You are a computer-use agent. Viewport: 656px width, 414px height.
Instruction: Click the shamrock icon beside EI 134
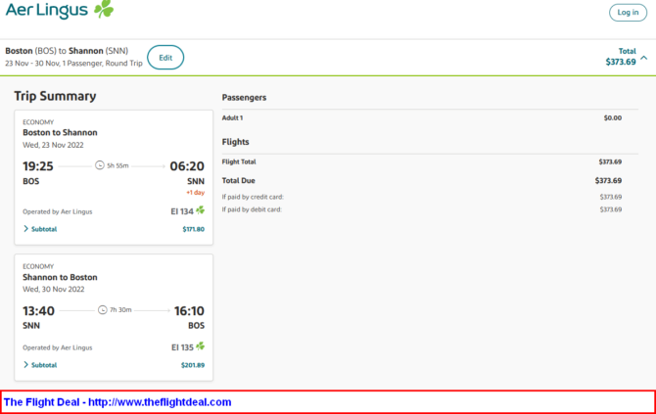click(x=201, y=209)
